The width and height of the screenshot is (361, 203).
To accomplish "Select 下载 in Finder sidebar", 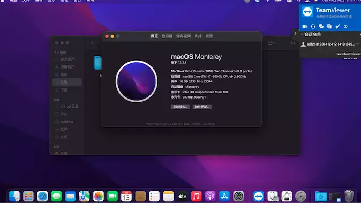I will [x=67, y=90].
